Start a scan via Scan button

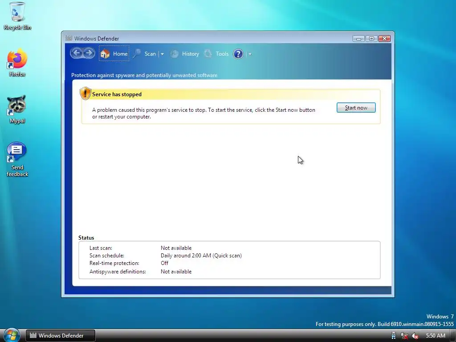[145, 54]
